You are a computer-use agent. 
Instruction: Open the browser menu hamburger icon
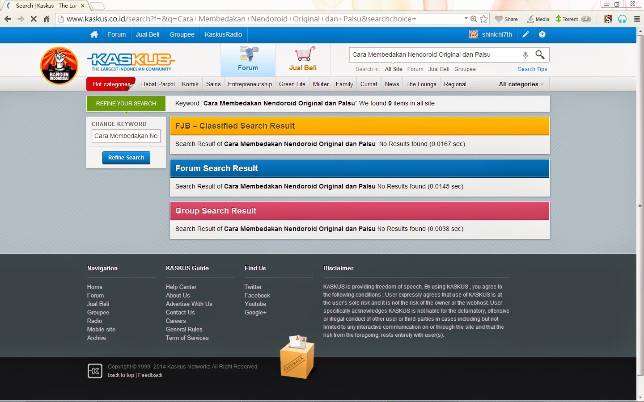(637, 19)
